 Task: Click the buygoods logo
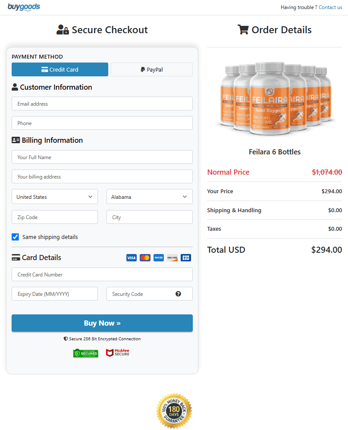pos(24,7)
